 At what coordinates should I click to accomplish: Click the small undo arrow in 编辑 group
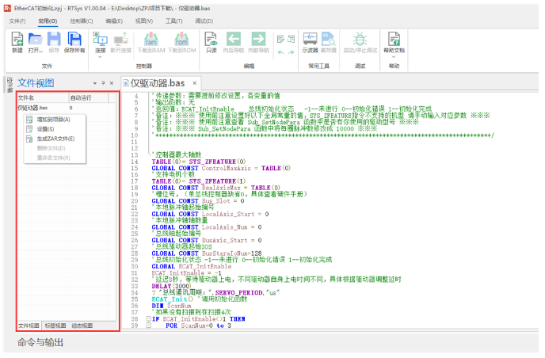[x=281, y=52]
